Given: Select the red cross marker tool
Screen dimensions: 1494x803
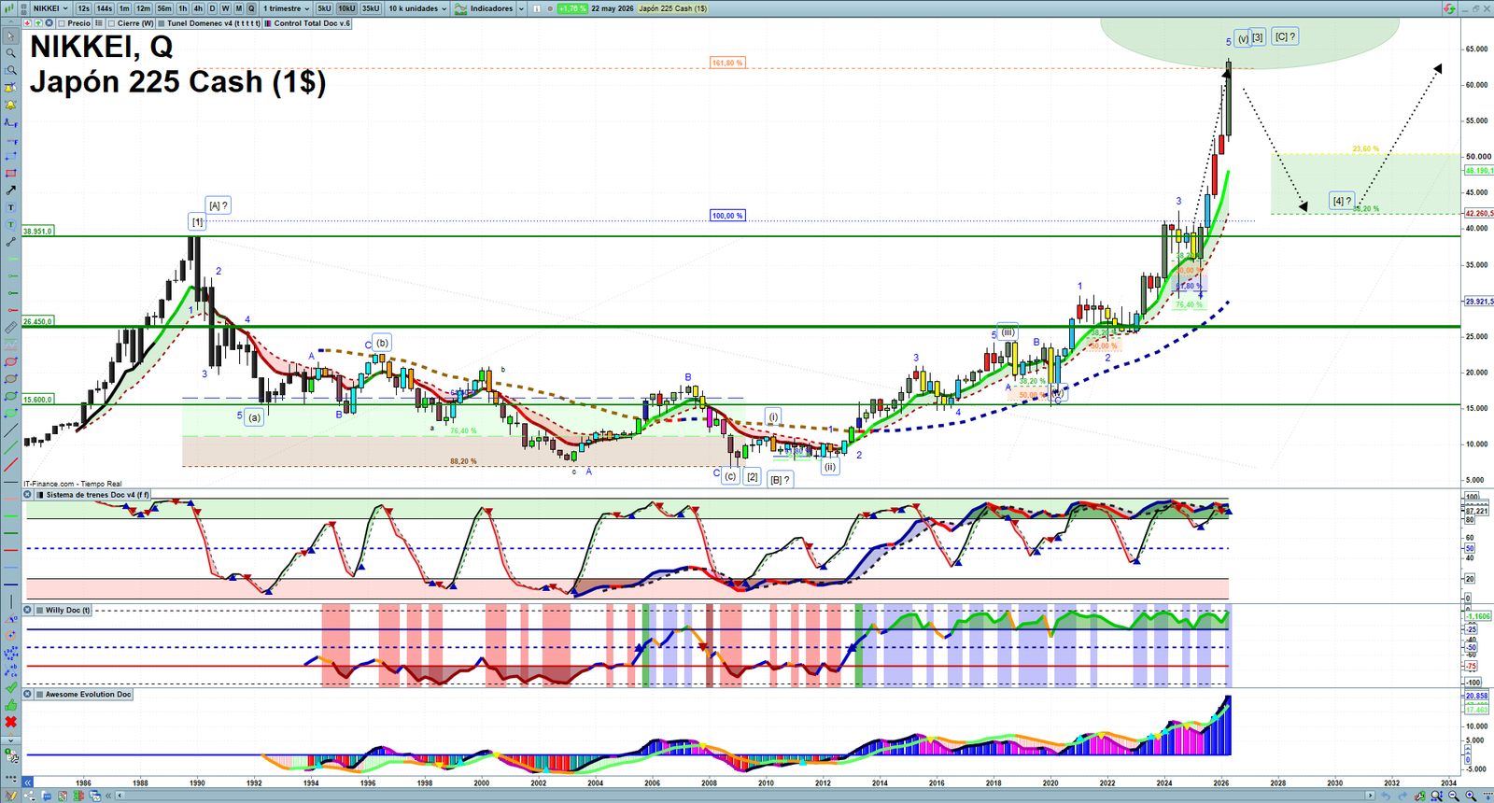Looking at the screenshot, I should 11,722.
